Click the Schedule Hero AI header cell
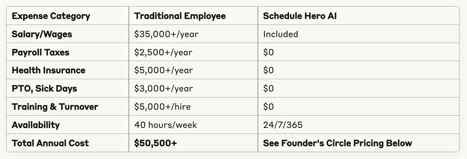 tap(300, 16)
